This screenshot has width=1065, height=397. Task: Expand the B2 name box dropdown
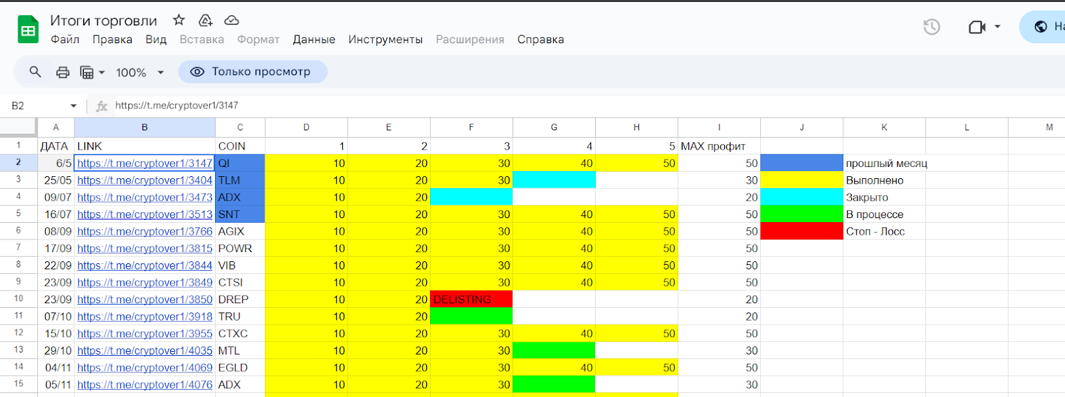point(73,106)
